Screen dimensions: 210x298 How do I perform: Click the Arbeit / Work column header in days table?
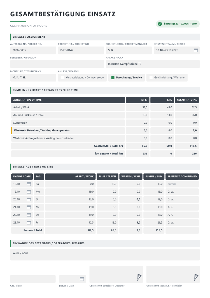point(70,177)
